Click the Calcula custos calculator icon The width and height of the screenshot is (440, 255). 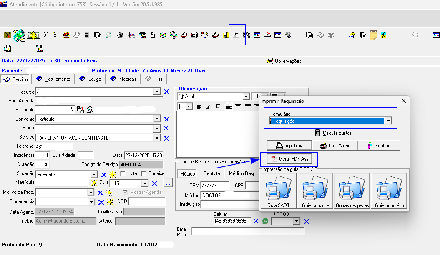[318, 133]
